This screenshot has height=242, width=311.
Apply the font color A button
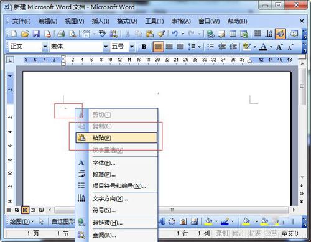(263, 47)
